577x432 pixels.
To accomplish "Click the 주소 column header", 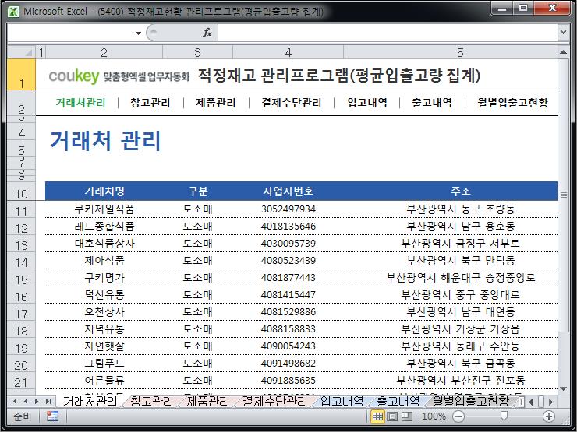I will pos(461,191).
